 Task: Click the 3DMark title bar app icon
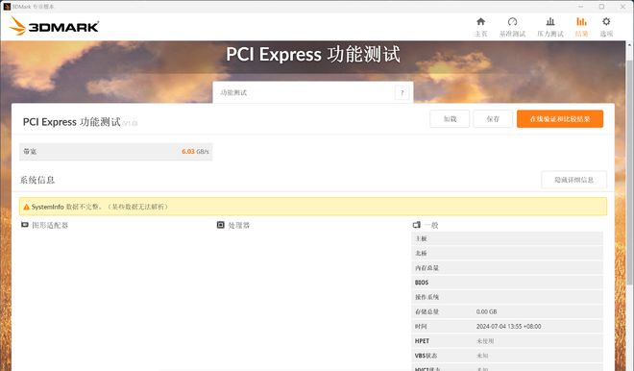pos(7,7)
